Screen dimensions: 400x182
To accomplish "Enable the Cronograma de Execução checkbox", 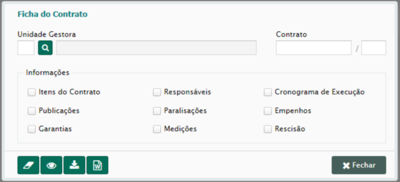I will [x=268, y=92].
